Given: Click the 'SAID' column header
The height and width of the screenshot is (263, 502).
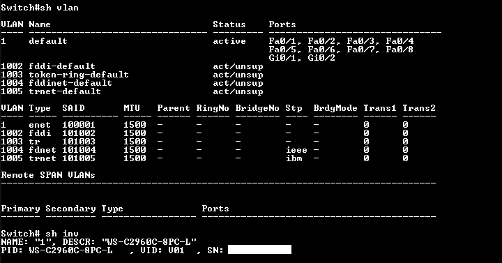Looking at the screenshot, I should [73, 108].
